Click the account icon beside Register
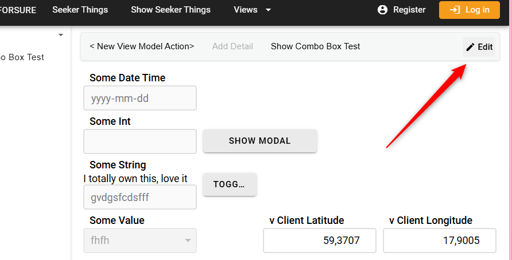 click(x=383, y=10)
